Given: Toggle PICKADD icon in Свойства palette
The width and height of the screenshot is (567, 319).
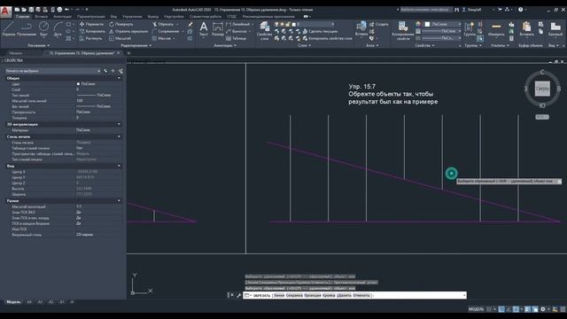Looking at the screenshot, I should point(105,71).
